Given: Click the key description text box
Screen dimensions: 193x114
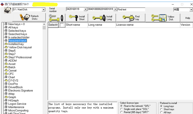Looking at the screenshot, I should [82, 108].
